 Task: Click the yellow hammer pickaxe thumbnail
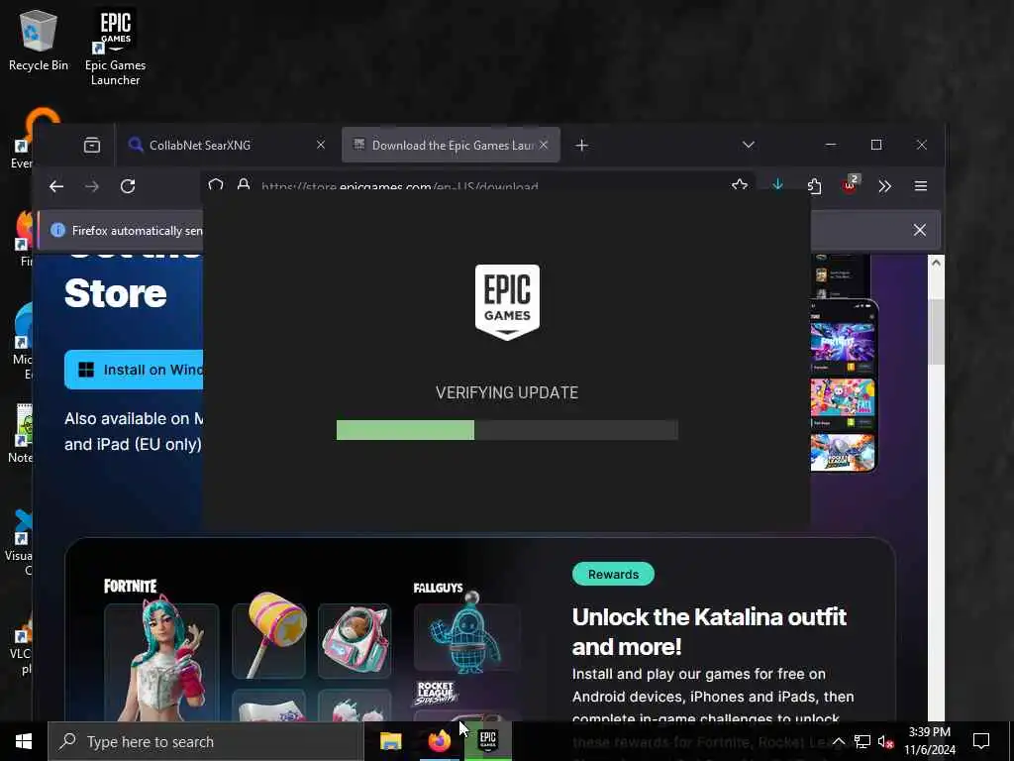269,641
